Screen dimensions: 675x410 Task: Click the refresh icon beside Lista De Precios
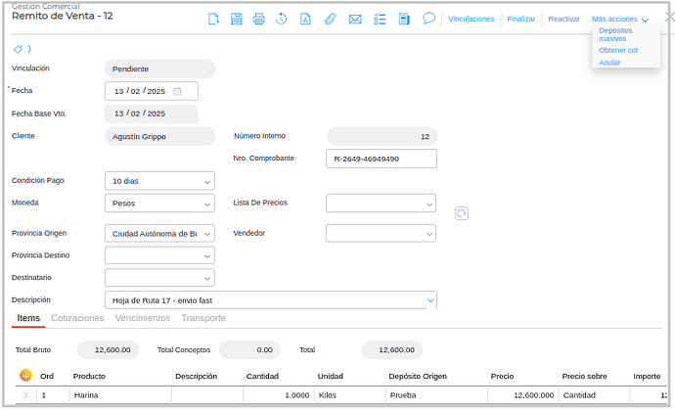pyautogui.click(x=462, y=213)
